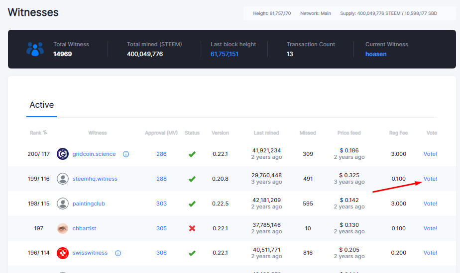Click the paintingclub avatar icon
Viewport: 460px width, 273px height.
[63, 204]
